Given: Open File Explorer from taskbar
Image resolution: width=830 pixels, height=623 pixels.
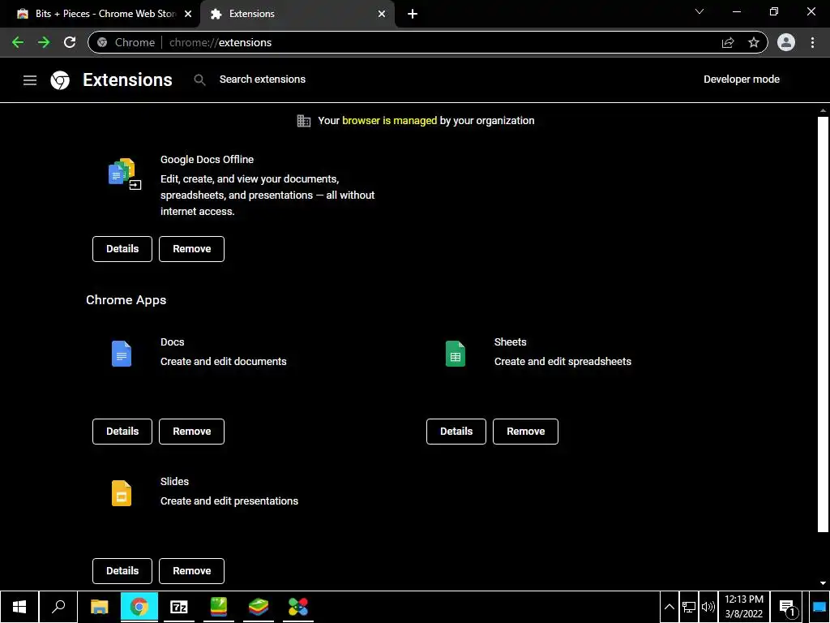Looking at the screenshot, I should [100, 607].
